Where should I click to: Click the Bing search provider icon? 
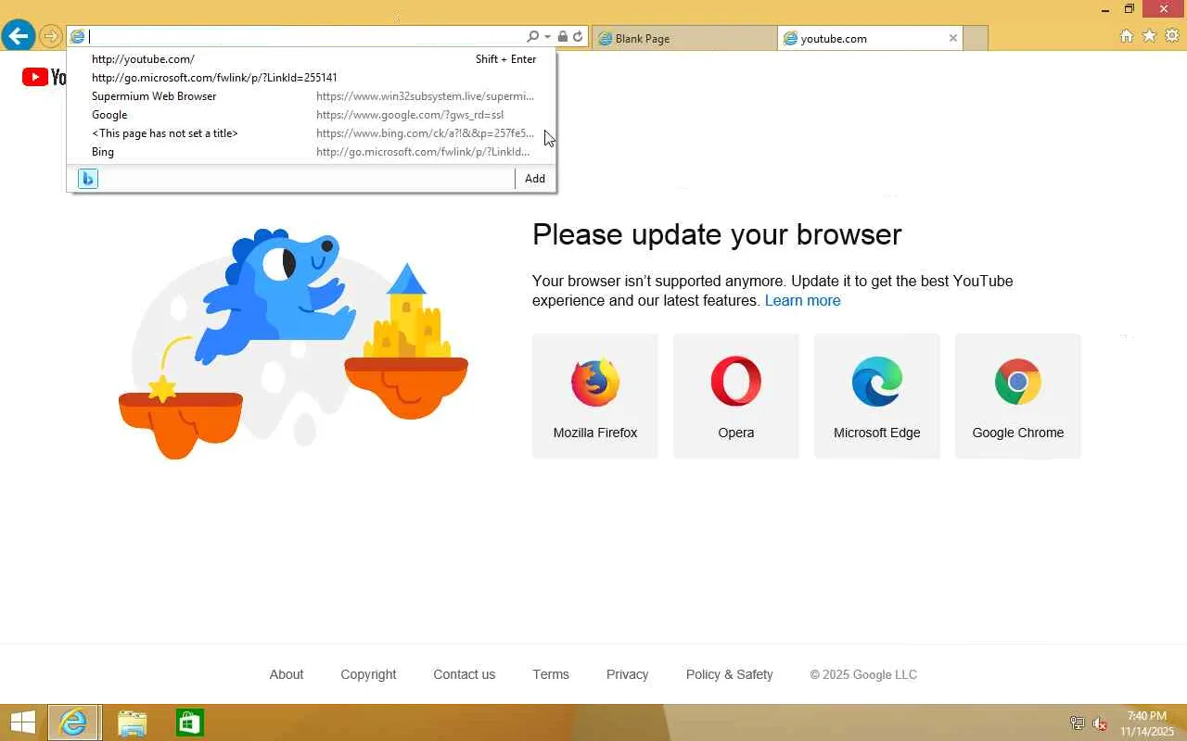tap(88, 179)
